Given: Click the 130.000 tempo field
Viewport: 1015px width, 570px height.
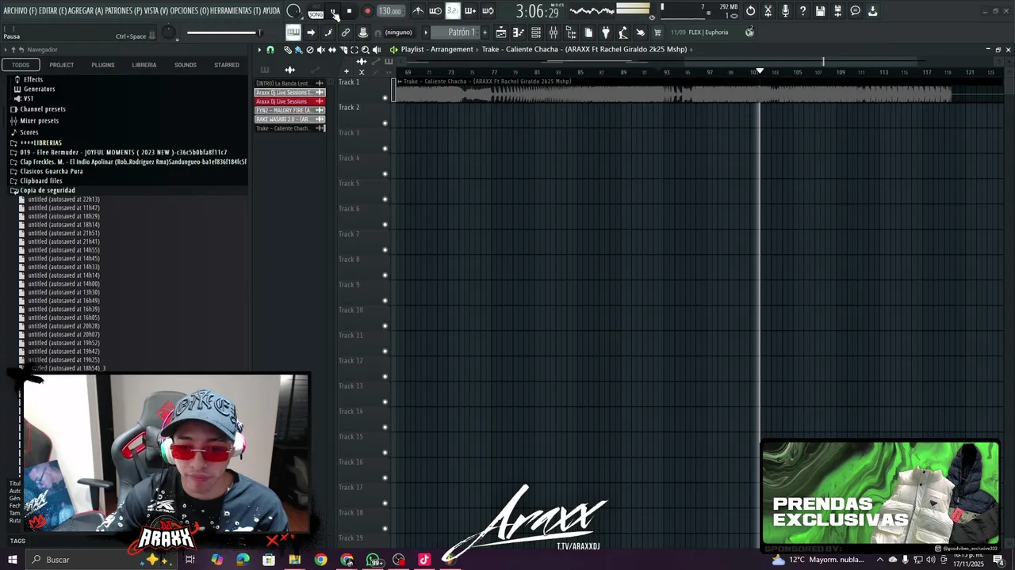Looking at the screenshot, I should (390, 11).
